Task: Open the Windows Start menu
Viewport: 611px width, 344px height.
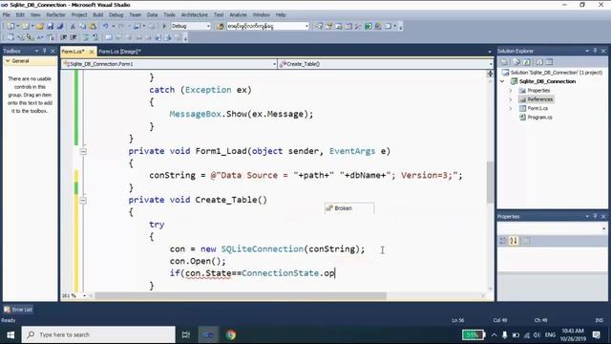Action: pos(11,334)
